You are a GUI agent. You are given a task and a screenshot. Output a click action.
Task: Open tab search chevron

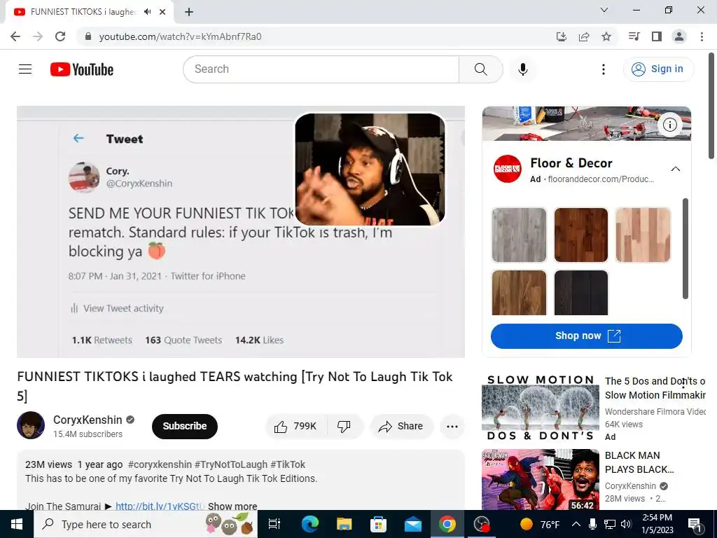[604, 10]
